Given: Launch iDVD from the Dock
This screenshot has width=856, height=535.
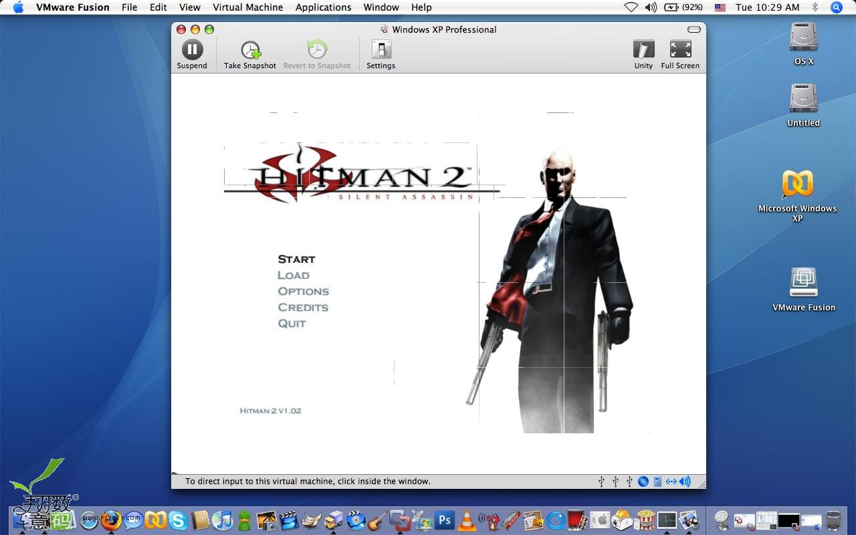Looking at the screenshot, I should tap(355, 520).
